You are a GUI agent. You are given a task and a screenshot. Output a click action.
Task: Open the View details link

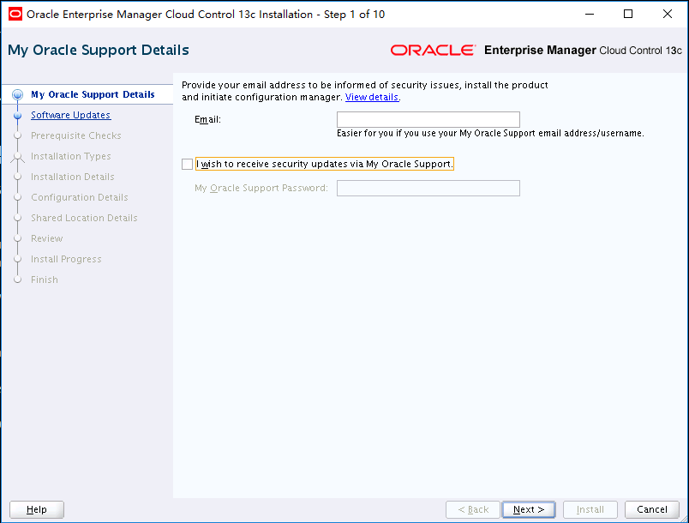point(372,97)
